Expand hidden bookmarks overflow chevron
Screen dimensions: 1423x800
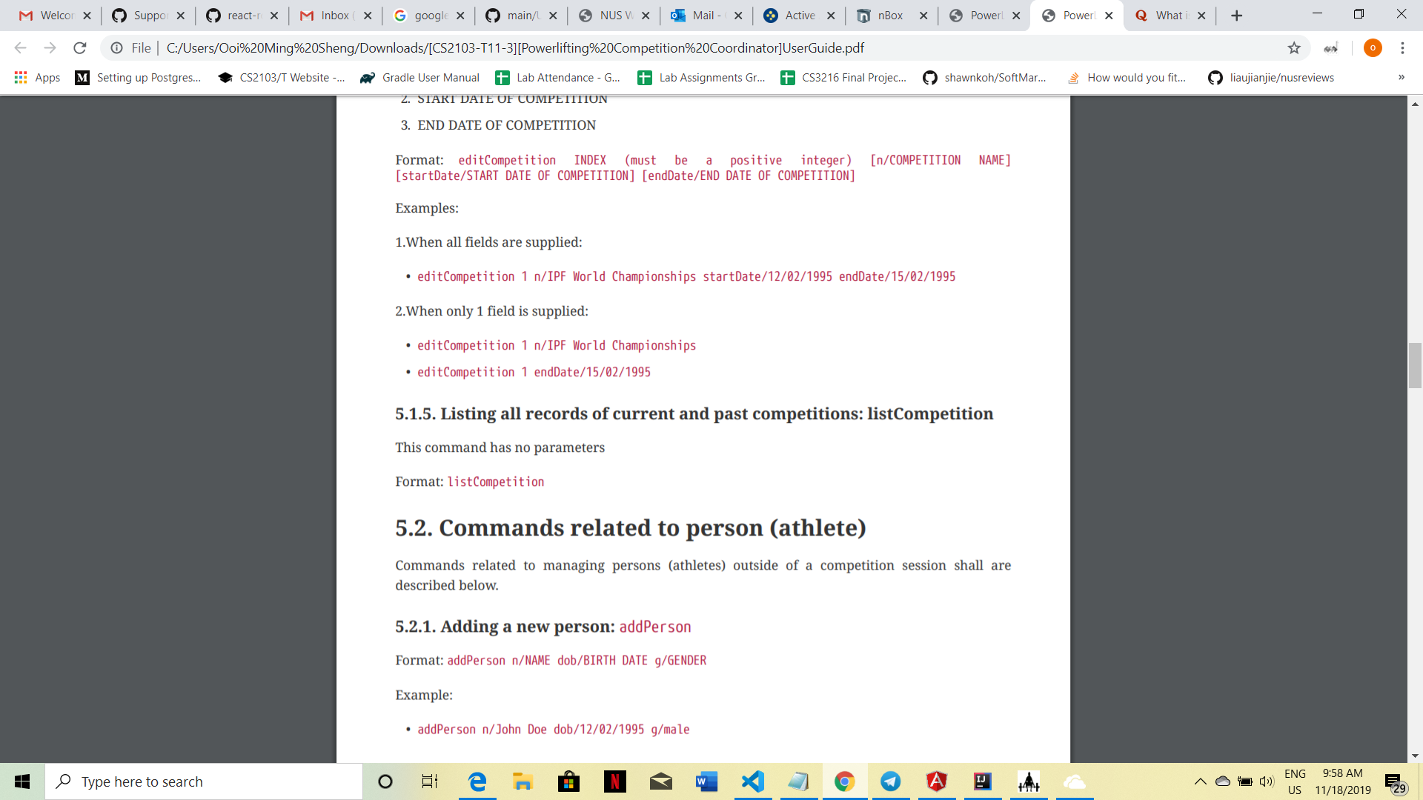(1401, 78)
